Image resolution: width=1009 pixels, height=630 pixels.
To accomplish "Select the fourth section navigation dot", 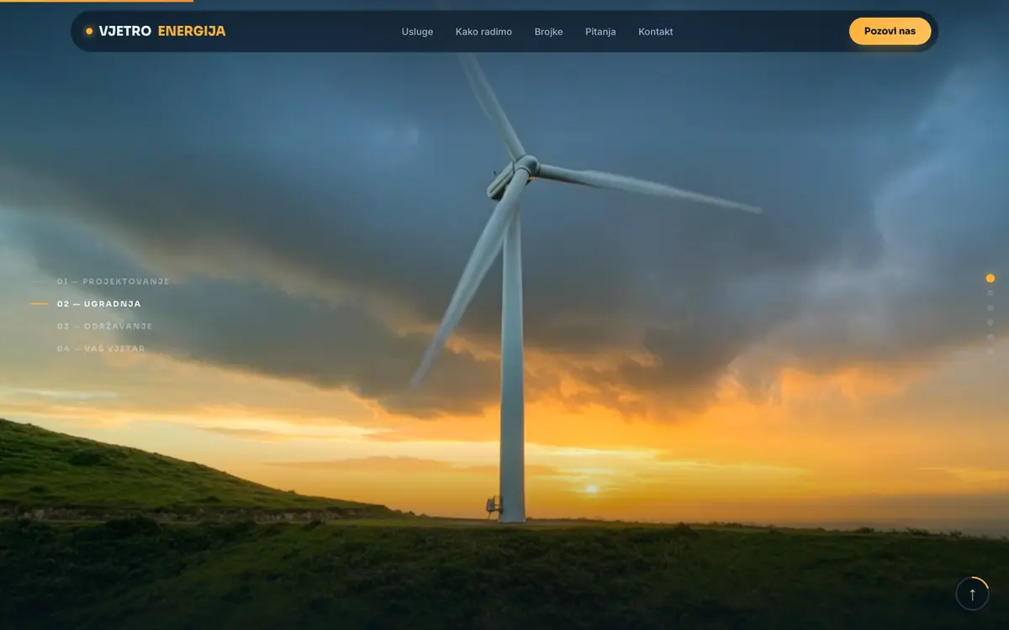I will coord(990,323).
